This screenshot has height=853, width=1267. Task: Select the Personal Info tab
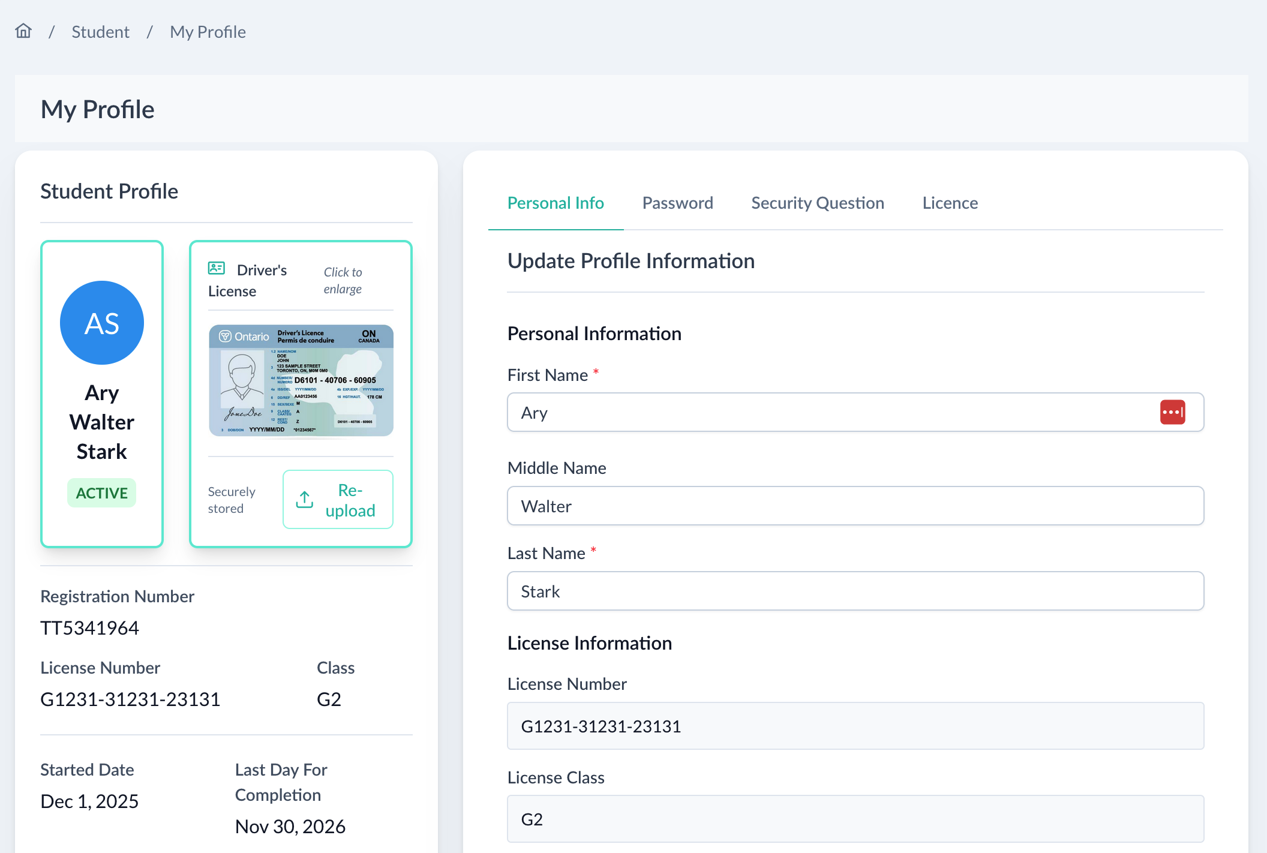(556, 203)
